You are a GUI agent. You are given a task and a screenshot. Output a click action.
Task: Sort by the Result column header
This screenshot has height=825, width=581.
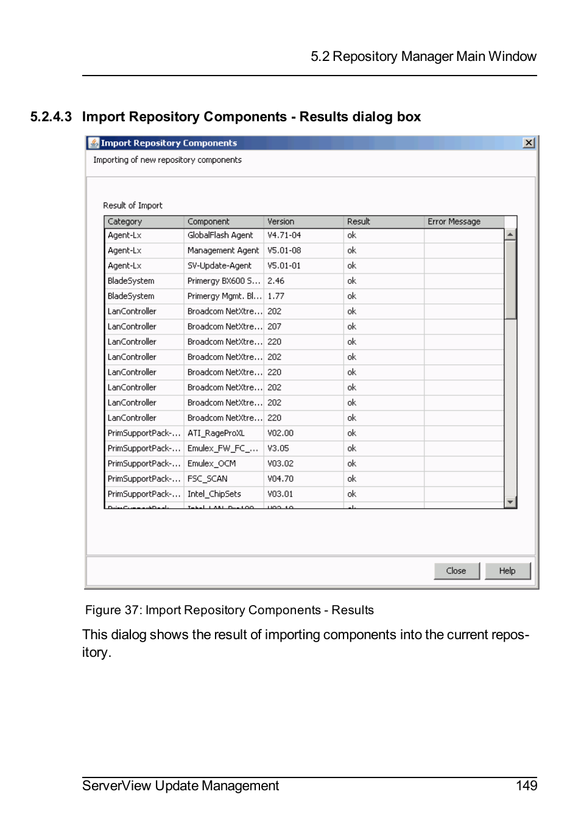coord(384,222)
